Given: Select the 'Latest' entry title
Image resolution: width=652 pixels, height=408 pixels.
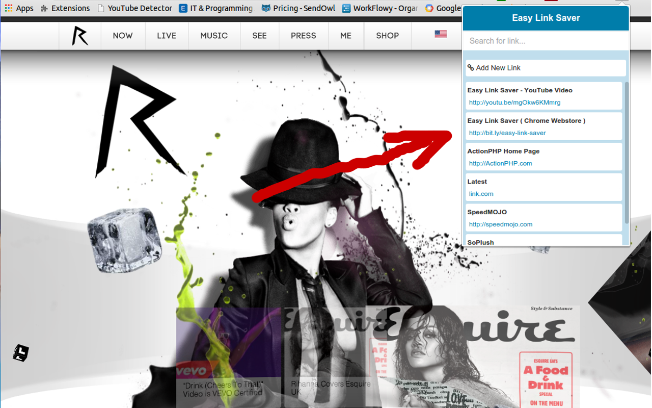Looking at the screenshot, I should pyautogui.click(x=477, y=182).
